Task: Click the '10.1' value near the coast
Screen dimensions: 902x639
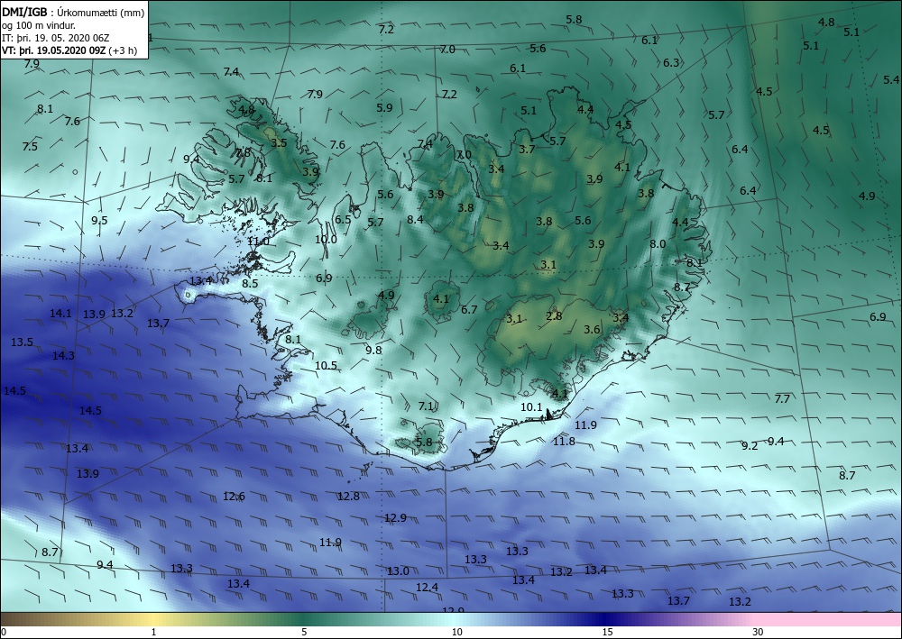Action: [531, 407]
